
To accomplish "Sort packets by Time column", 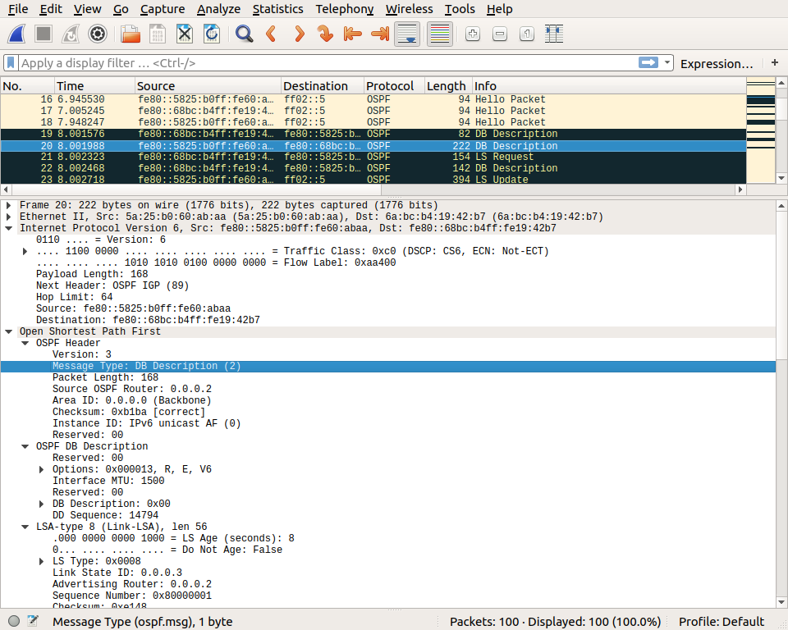I will [x=94, y=86].
